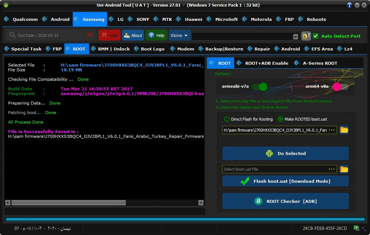
Task: Click three dots in boot.uat field
Action: click(x=332, y=169)
